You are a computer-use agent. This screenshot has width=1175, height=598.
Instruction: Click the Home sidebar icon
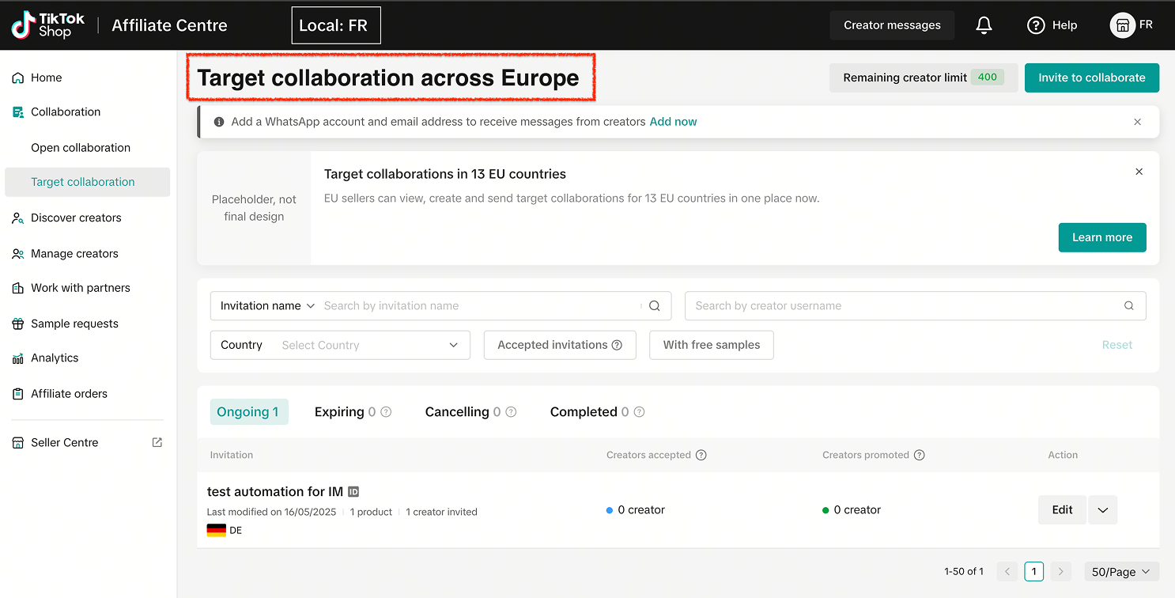[17, 78]
